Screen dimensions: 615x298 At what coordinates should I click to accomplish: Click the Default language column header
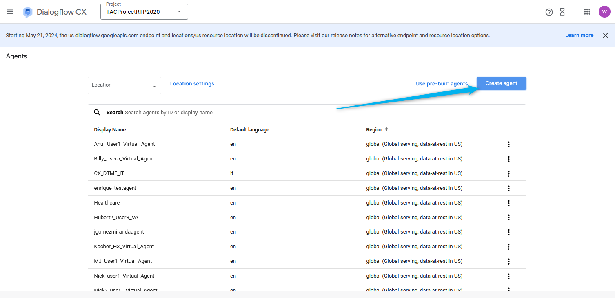point(250,129)
